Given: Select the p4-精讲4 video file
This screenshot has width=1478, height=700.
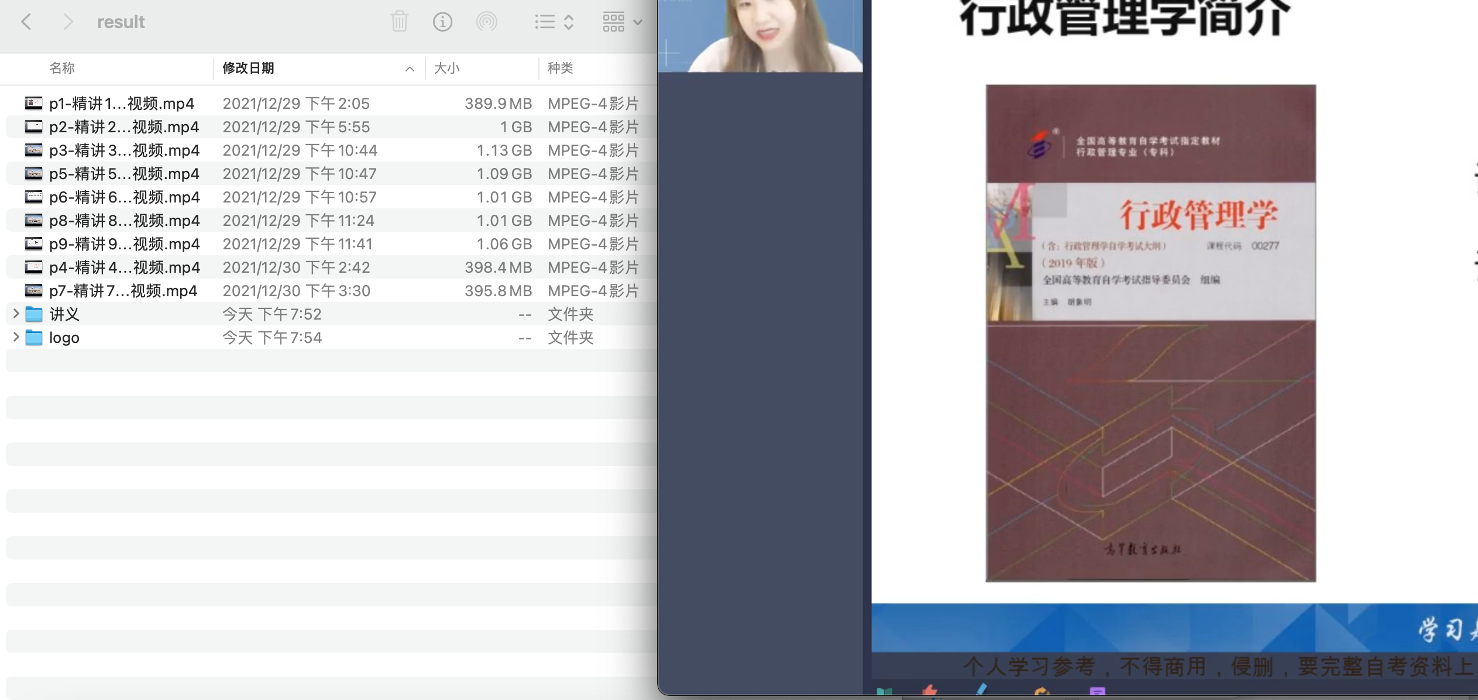Looking at the screenshot, I should (125, 267).
